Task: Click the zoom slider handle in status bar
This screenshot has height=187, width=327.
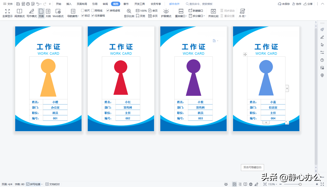Action: [300, 184]
